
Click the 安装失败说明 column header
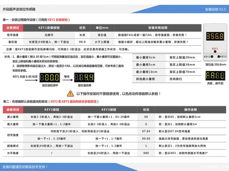coord(157,28)
